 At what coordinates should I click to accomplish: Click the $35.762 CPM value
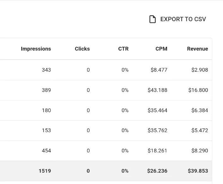coord(157,130)
